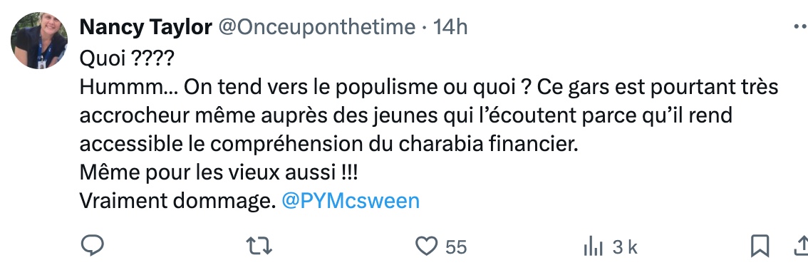Viewport: 808px width, 275px height.
Task: Click the phrase "charabia financier"
Action: coord(489,144)
